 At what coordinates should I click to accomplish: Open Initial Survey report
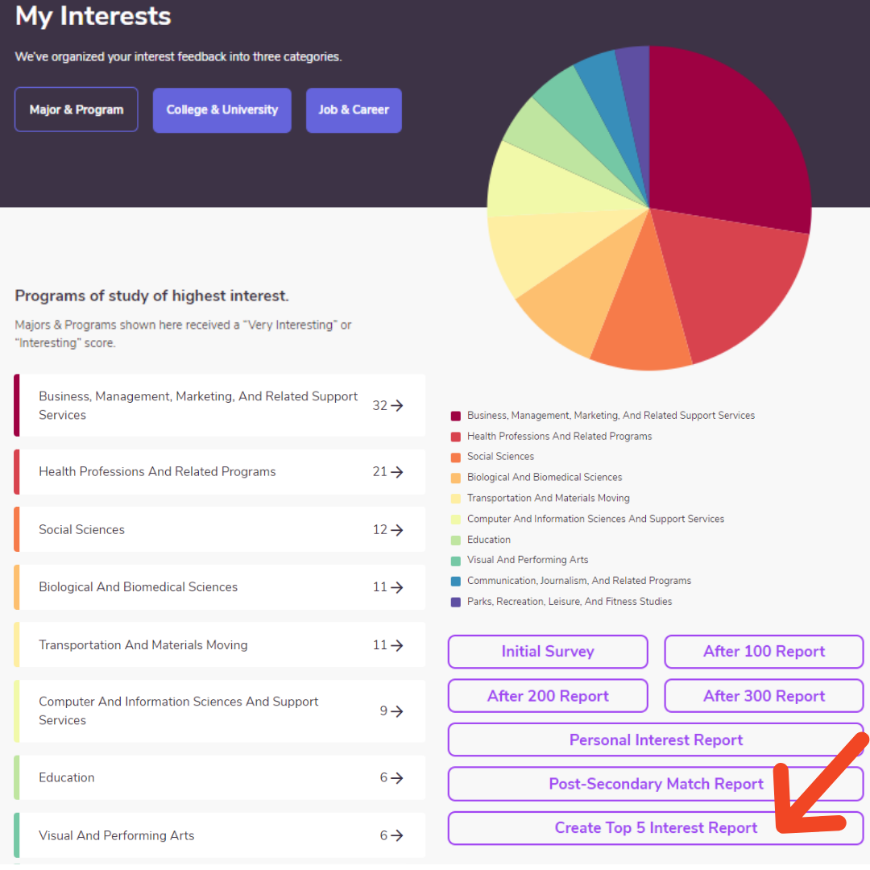pyautogui.click(x=548, y=652)
